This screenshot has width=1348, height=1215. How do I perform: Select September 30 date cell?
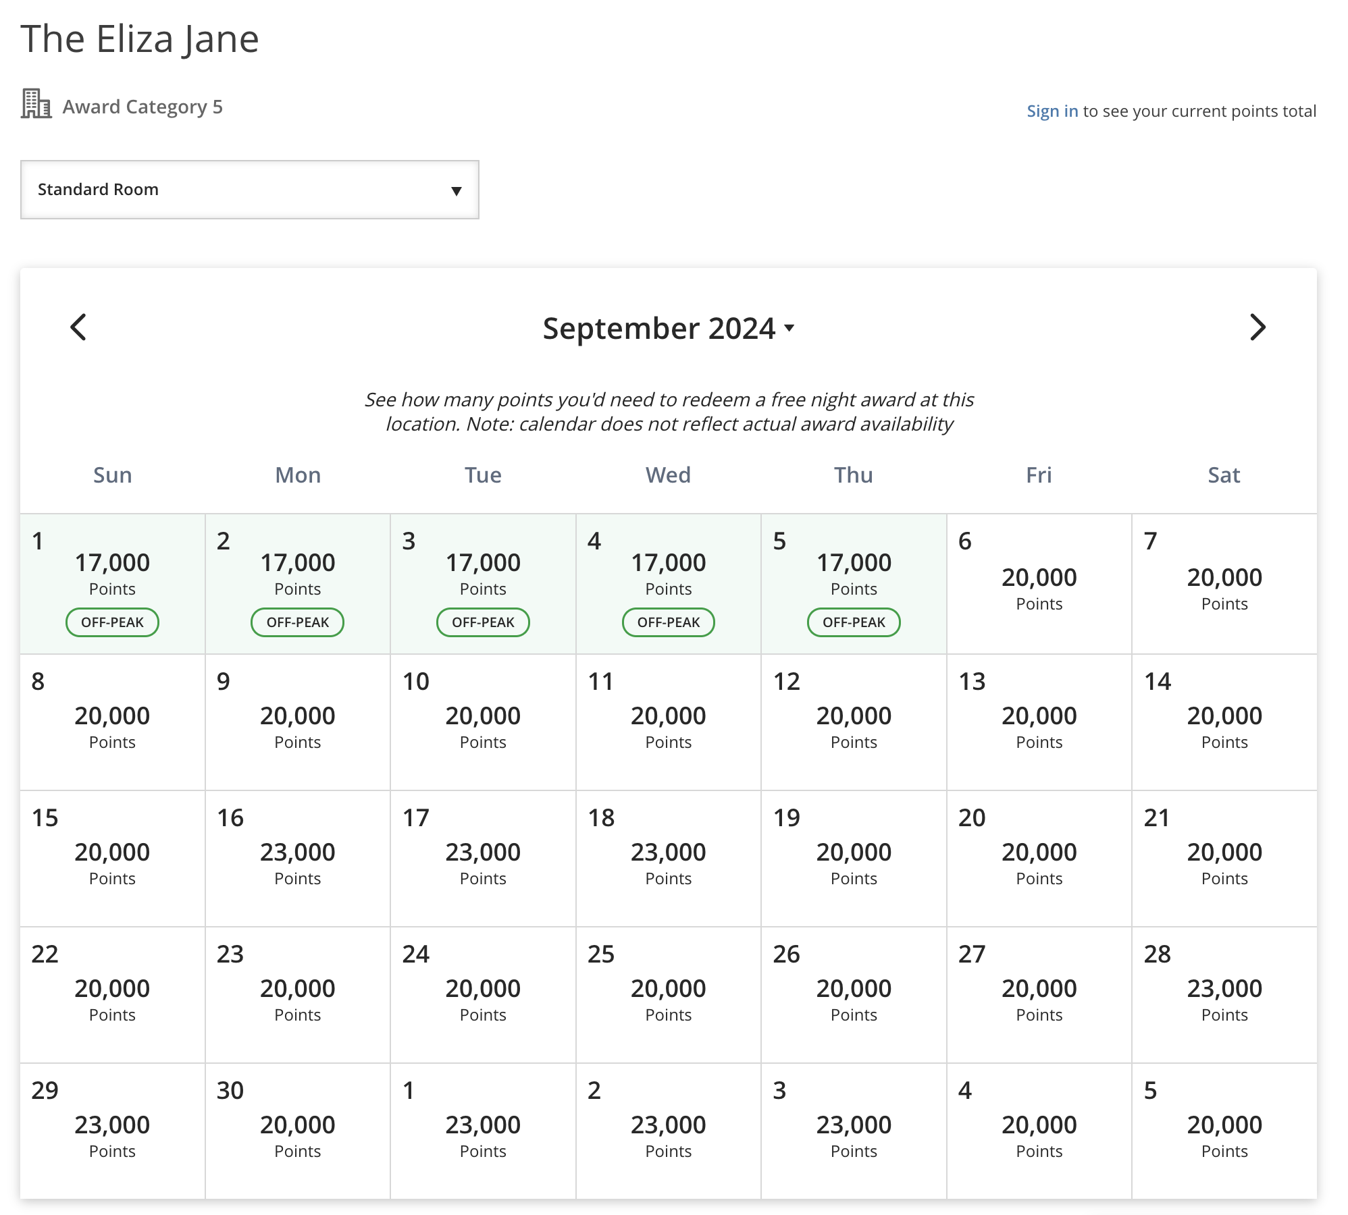tap(298, 1131)
